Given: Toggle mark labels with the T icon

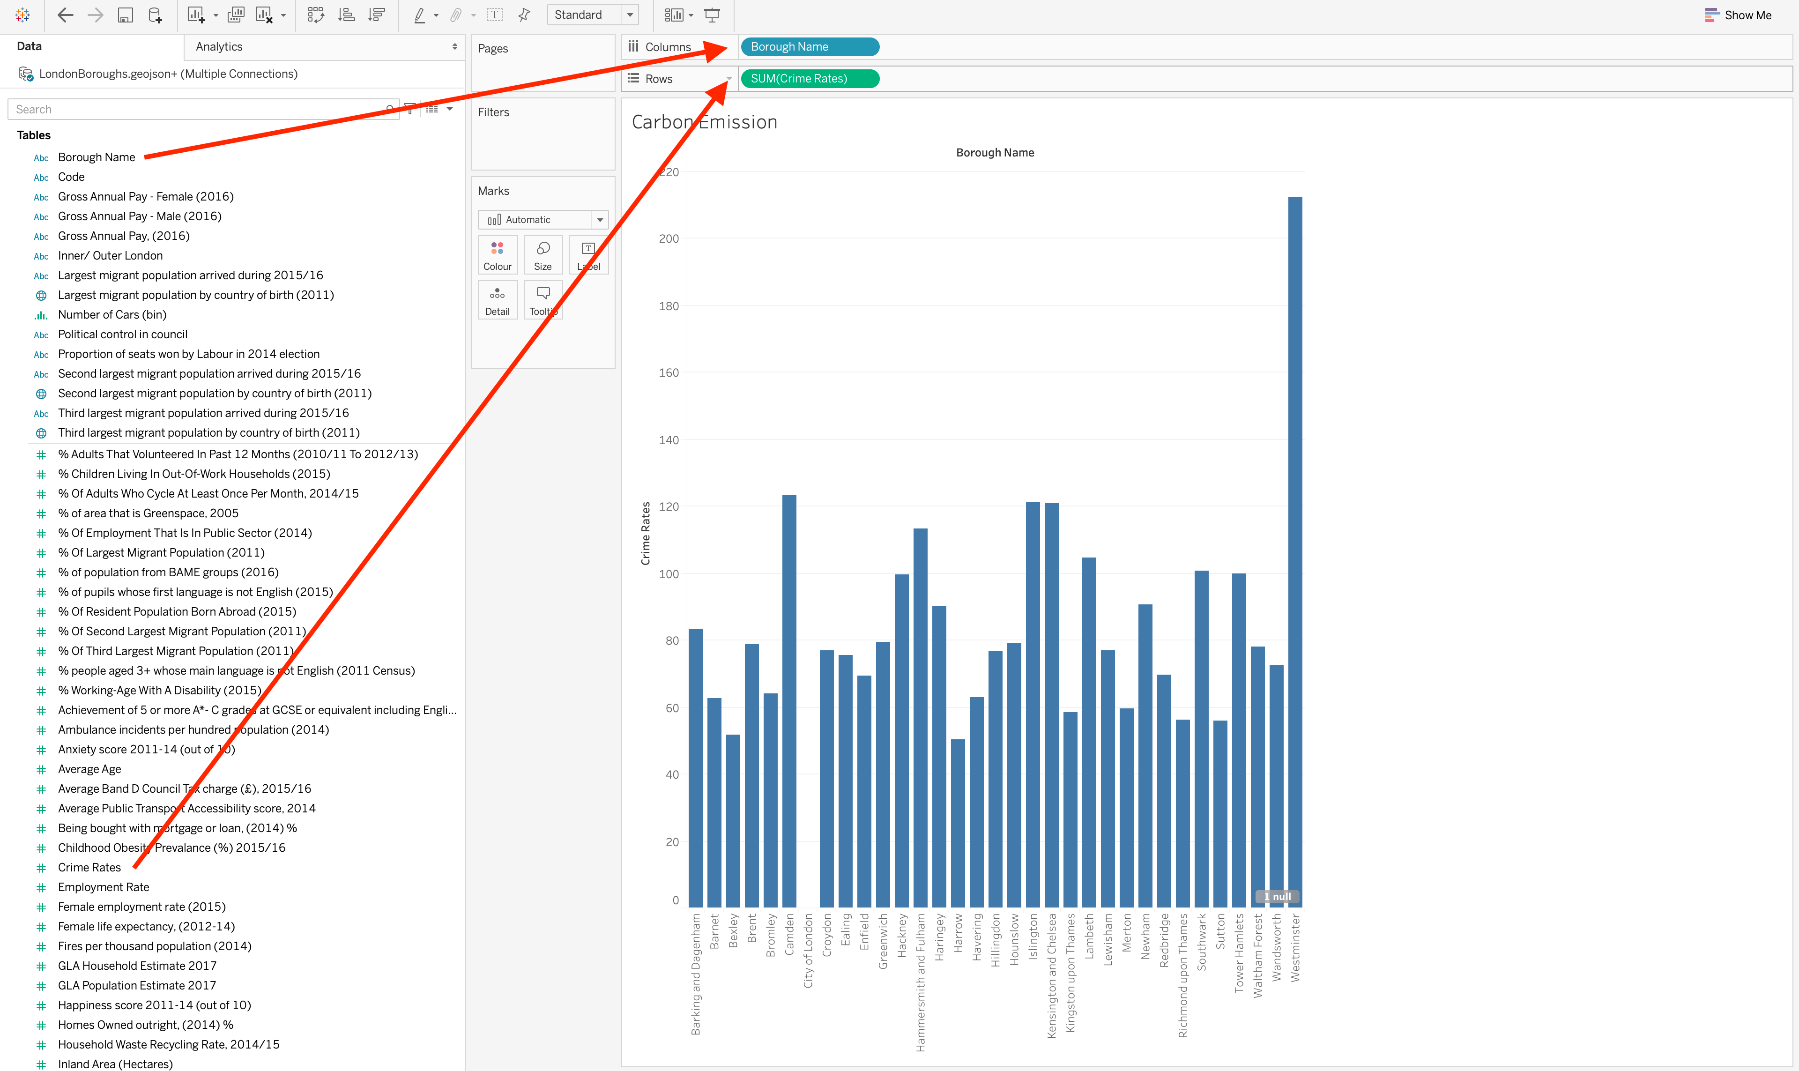Looking at the screenshot, I should coord(495,15).
